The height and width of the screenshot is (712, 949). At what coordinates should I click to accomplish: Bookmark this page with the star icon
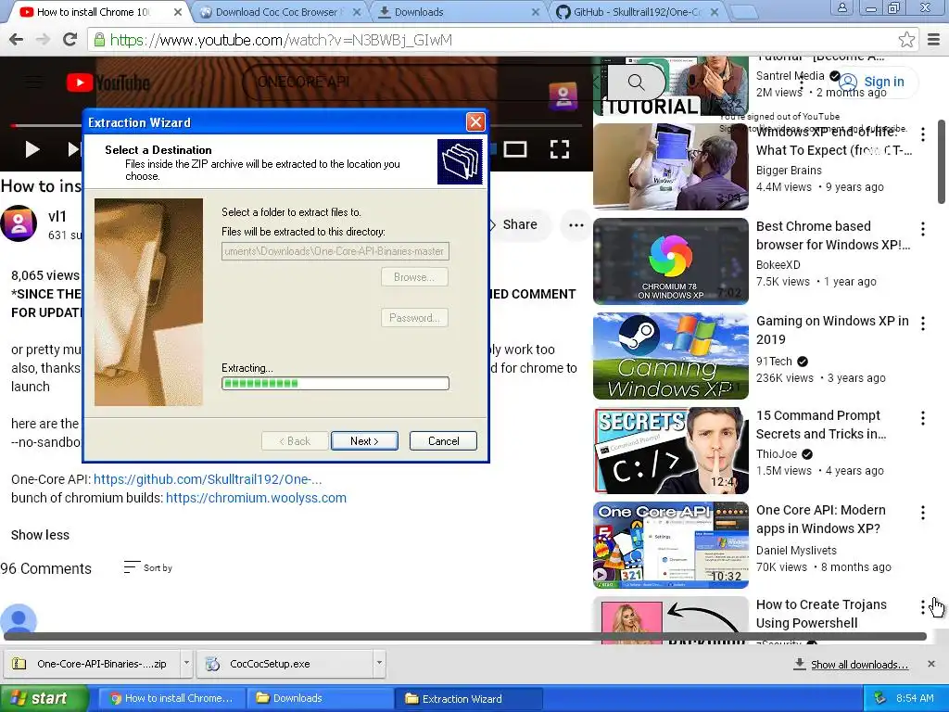[x=906, y=40]
